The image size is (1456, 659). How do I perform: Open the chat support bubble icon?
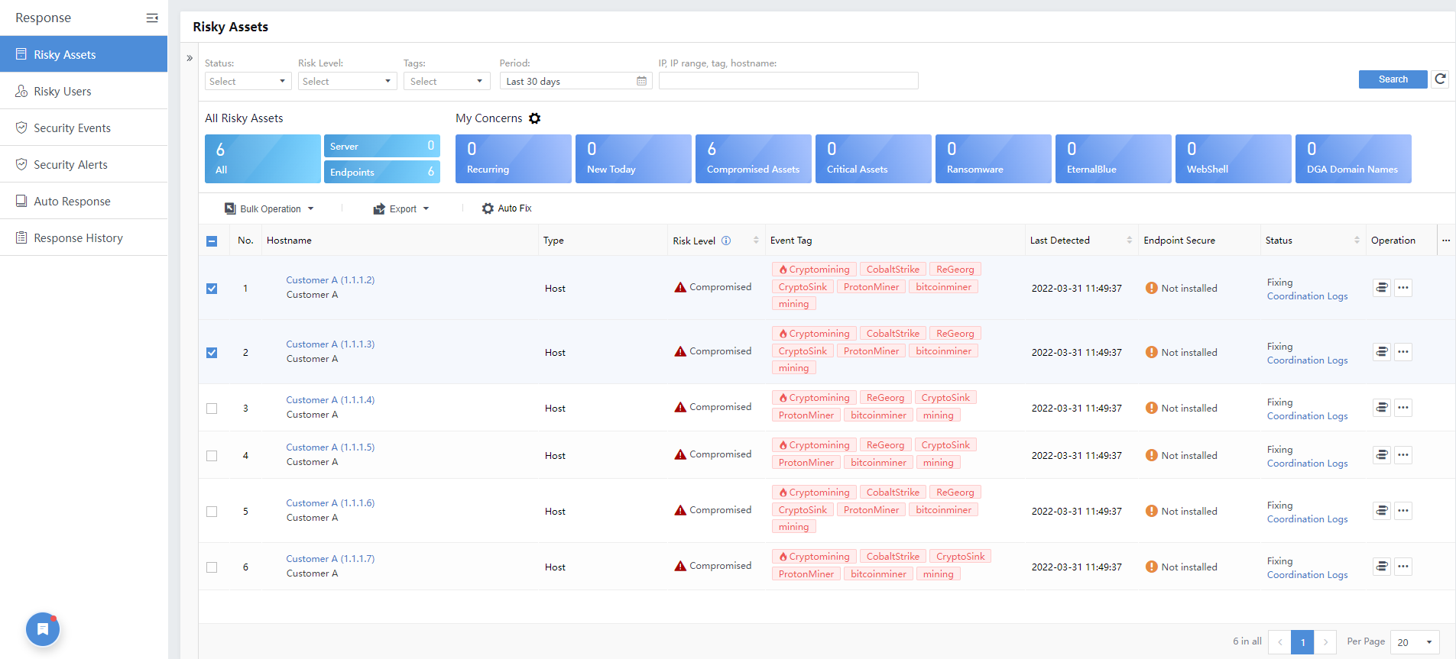point(43,629)
